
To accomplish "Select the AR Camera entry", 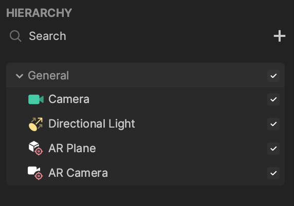I will point(145,173).
